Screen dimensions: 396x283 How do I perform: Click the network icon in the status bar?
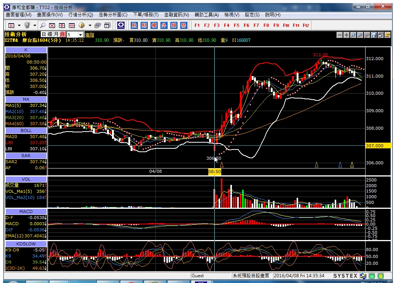[363, 276]
